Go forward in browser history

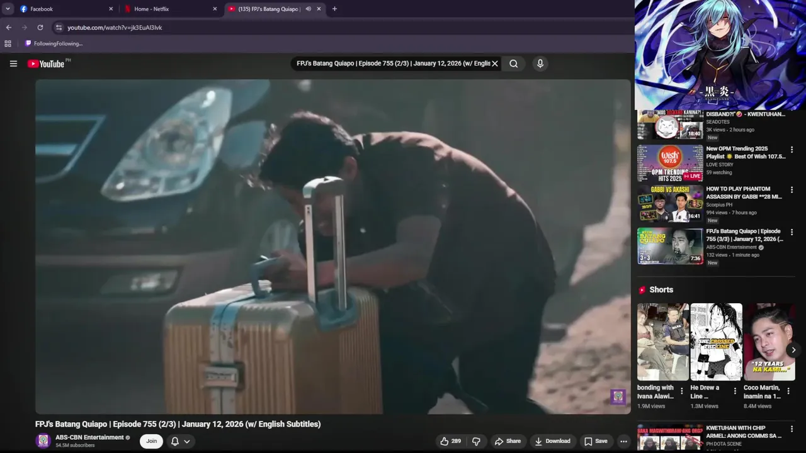point(25,28)
